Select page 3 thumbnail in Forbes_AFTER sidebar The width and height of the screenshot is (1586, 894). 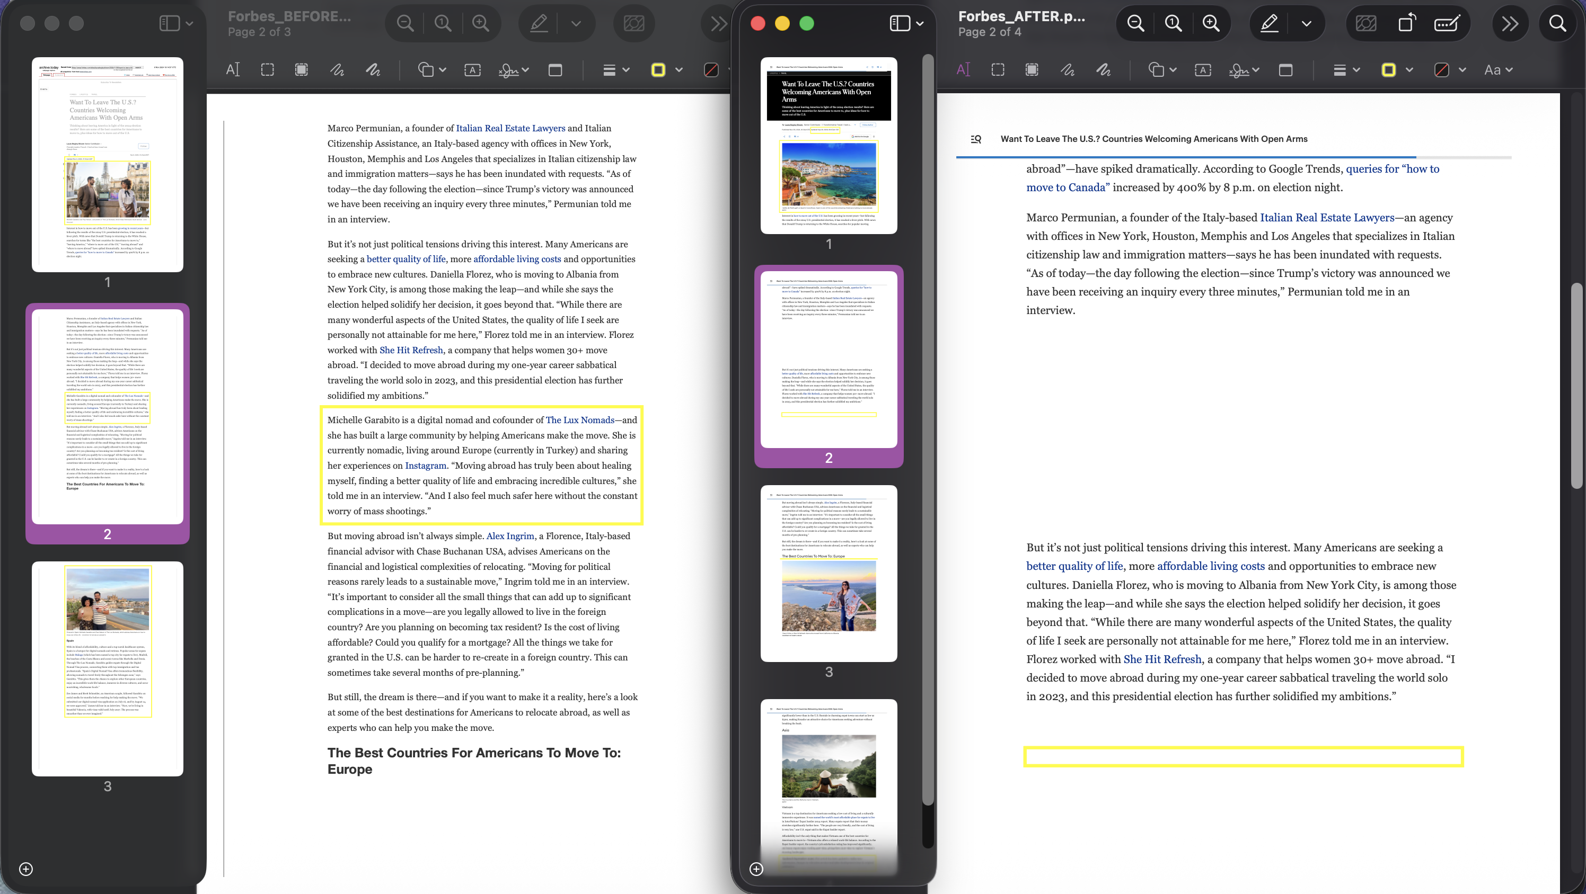(x=828, y=574)
